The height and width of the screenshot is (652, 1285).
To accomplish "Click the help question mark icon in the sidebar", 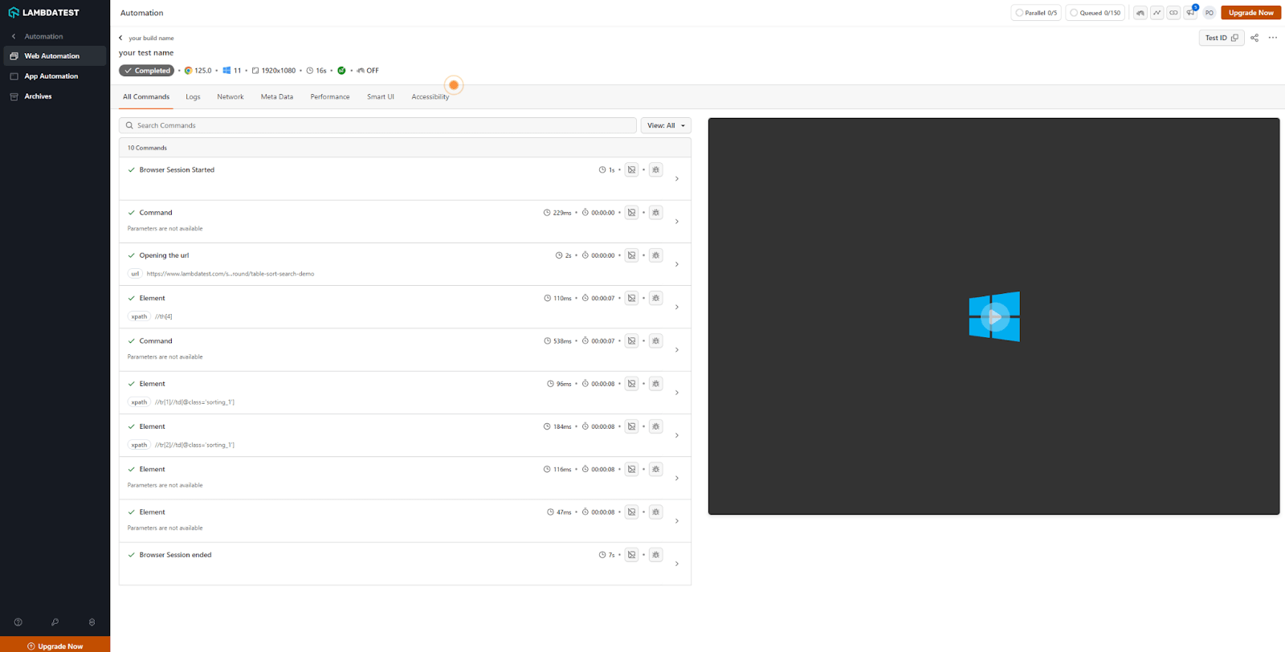I will (x=18, y=622).
